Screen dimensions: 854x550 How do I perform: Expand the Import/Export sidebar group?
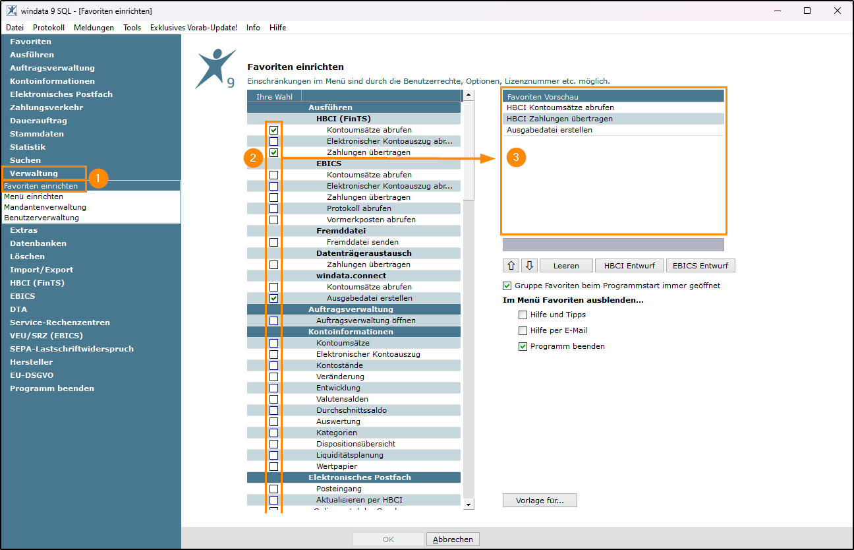[x=42, y=270]
